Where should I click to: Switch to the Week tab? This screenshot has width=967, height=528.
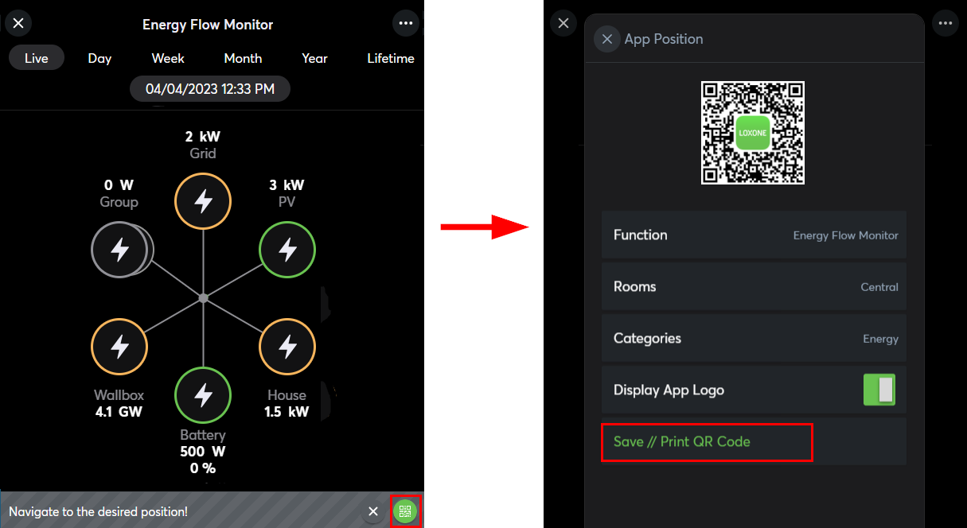pos(168,58)
